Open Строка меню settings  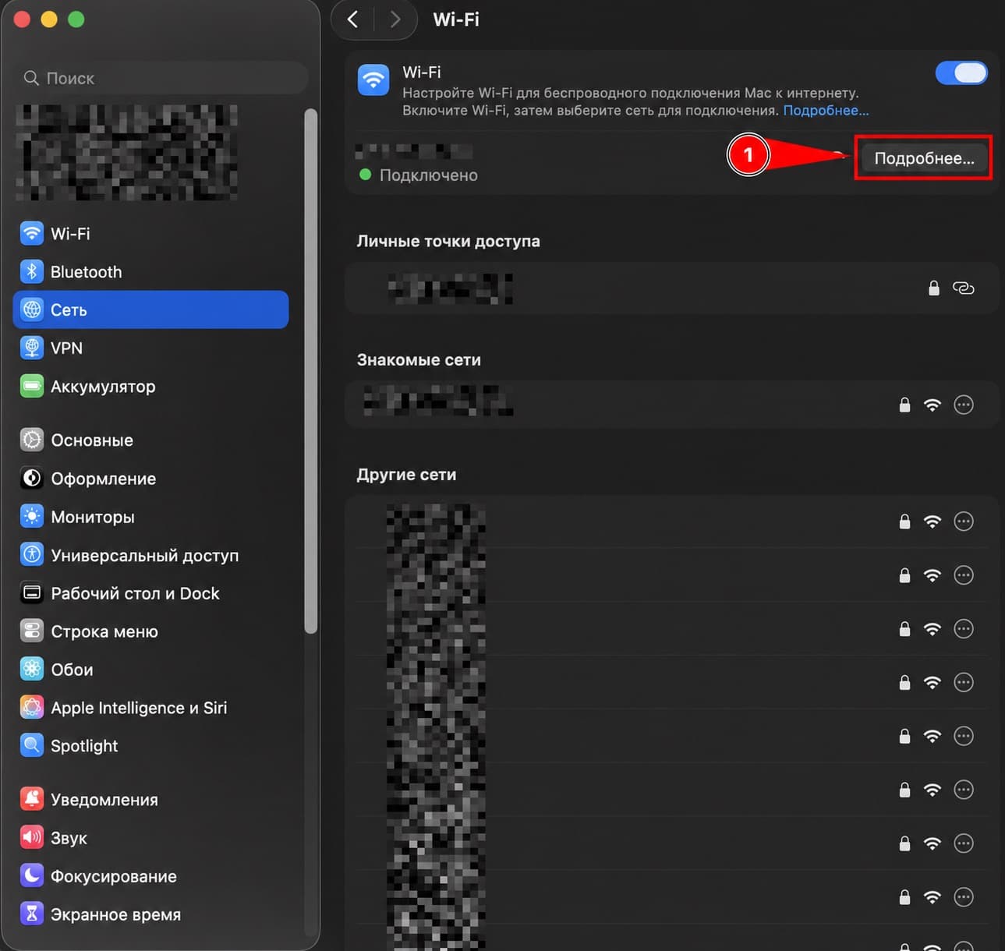(x=150, y=631)
